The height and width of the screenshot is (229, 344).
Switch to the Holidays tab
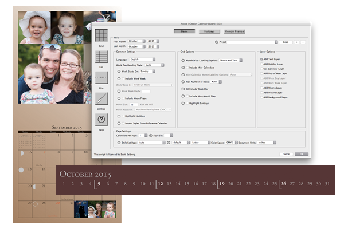(209, 31)
